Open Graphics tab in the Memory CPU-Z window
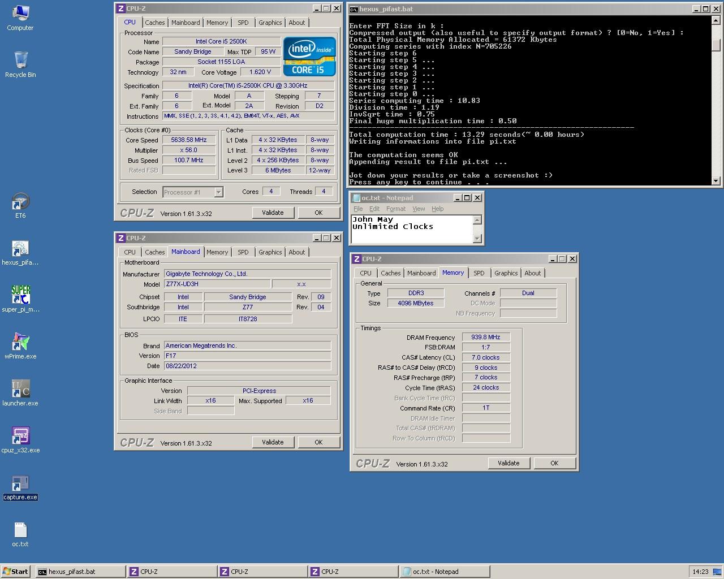This screenshot has width=724, height=579. [506, 273]
